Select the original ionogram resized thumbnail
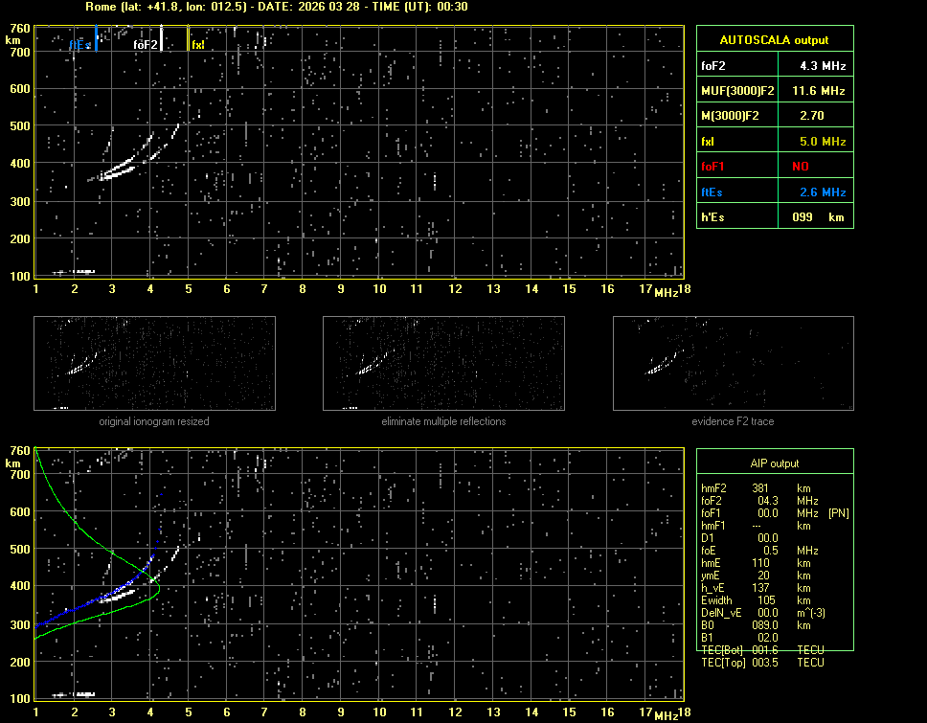Viewport: 927px width, 723px height. (154, 364)
